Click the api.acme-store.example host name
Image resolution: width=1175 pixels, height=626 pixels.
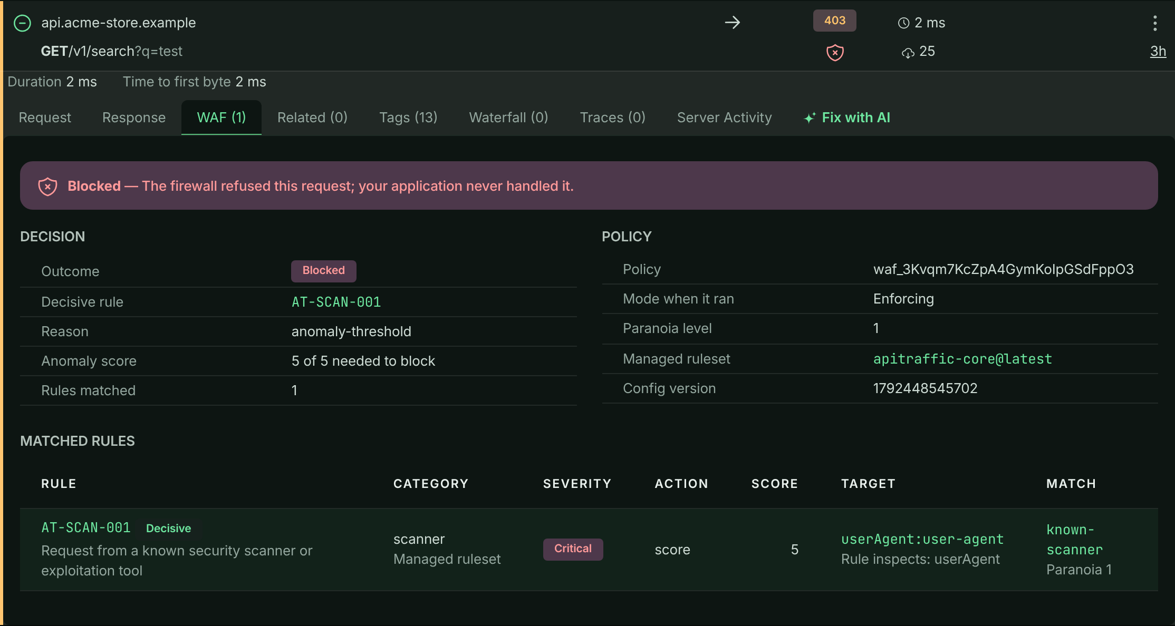[x=119, y=23]
